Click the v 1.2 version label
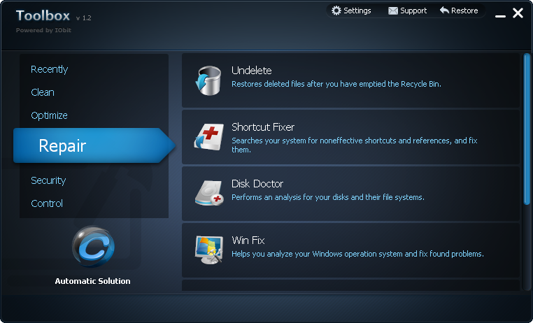This screenshot has width=533, height=323. (x=84, y=18)
